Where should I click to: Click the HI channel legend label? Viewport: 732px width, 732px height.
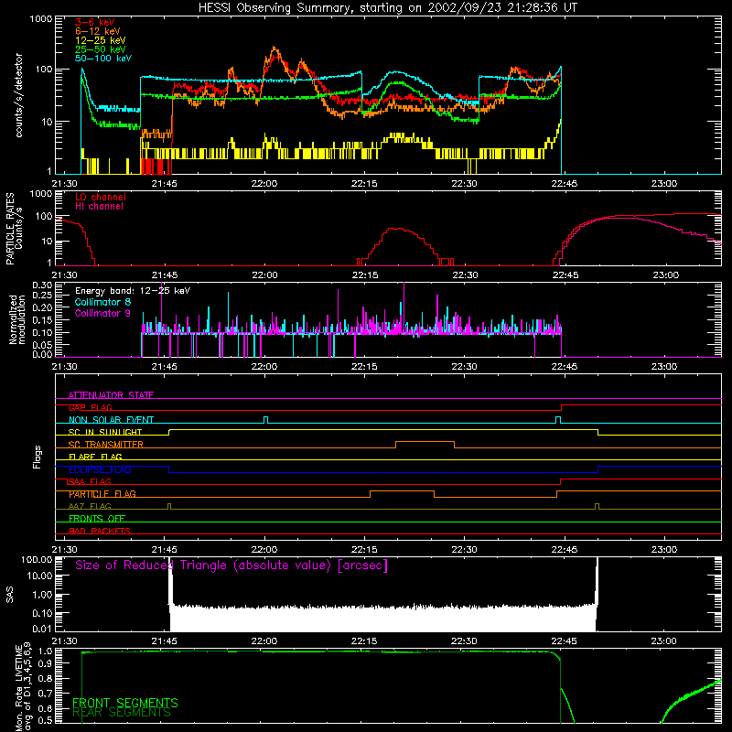pyautogui.click(x=99, y=207)
